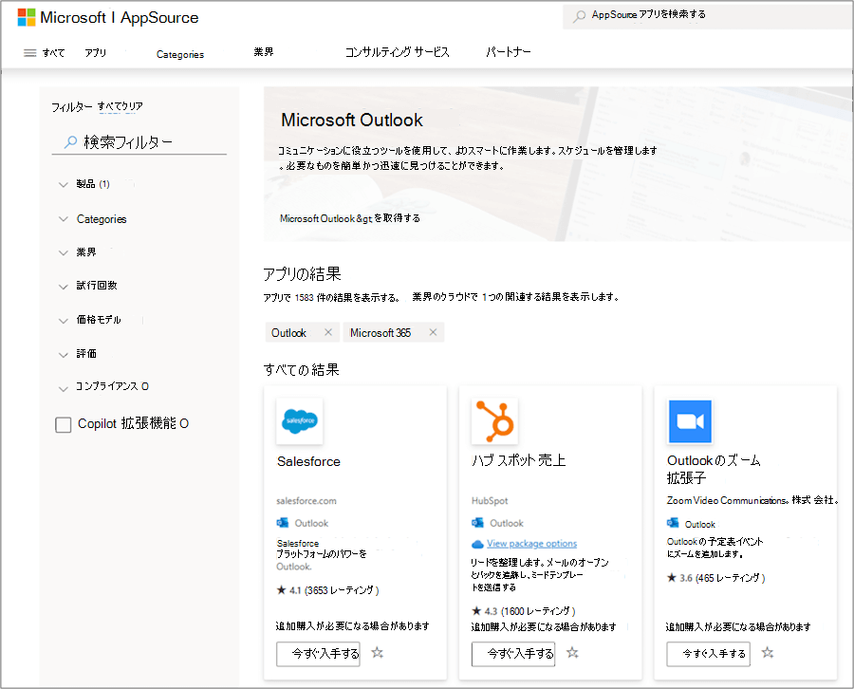Viewport: 854px width, 689px height.
Task: Click the すべての結果 heading
Action: (x=301, y=370)
